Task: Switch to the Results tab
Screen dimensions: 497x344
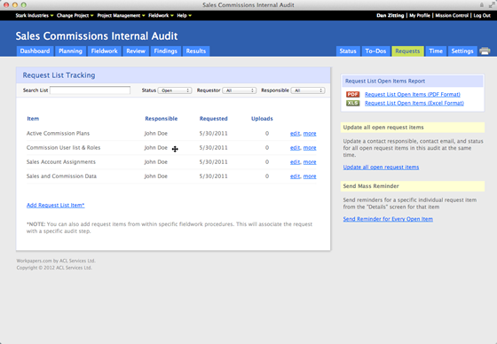Action: (x=196, y=51)
